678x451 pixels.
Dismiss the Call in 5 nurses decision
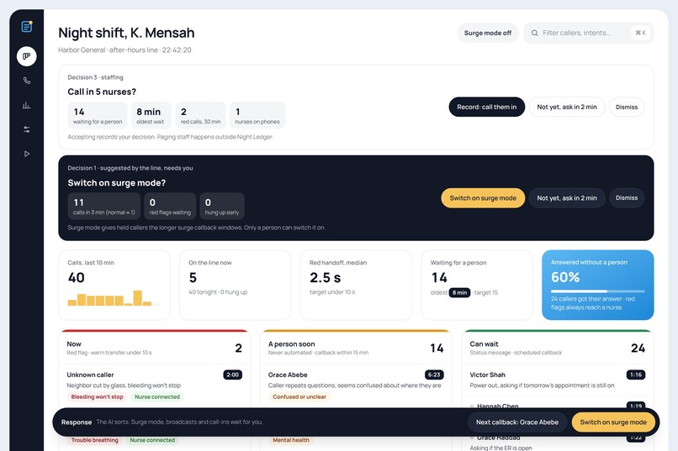click(627, 107)
